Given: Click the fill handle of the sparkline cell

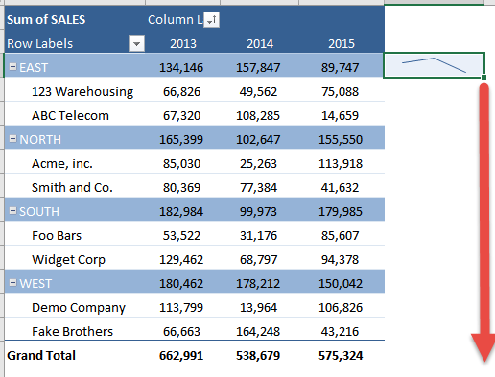Looking at the screenshot, I should tap(483, 77).
